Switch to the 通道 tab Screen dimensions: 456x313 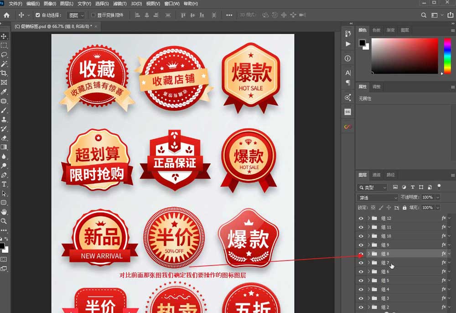click(376, 175)
